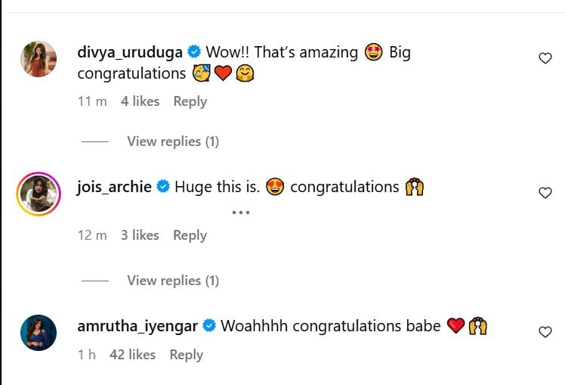
Task: Click verified badge next to amrutha_iyengar
Action: click(x=209, y=326)
